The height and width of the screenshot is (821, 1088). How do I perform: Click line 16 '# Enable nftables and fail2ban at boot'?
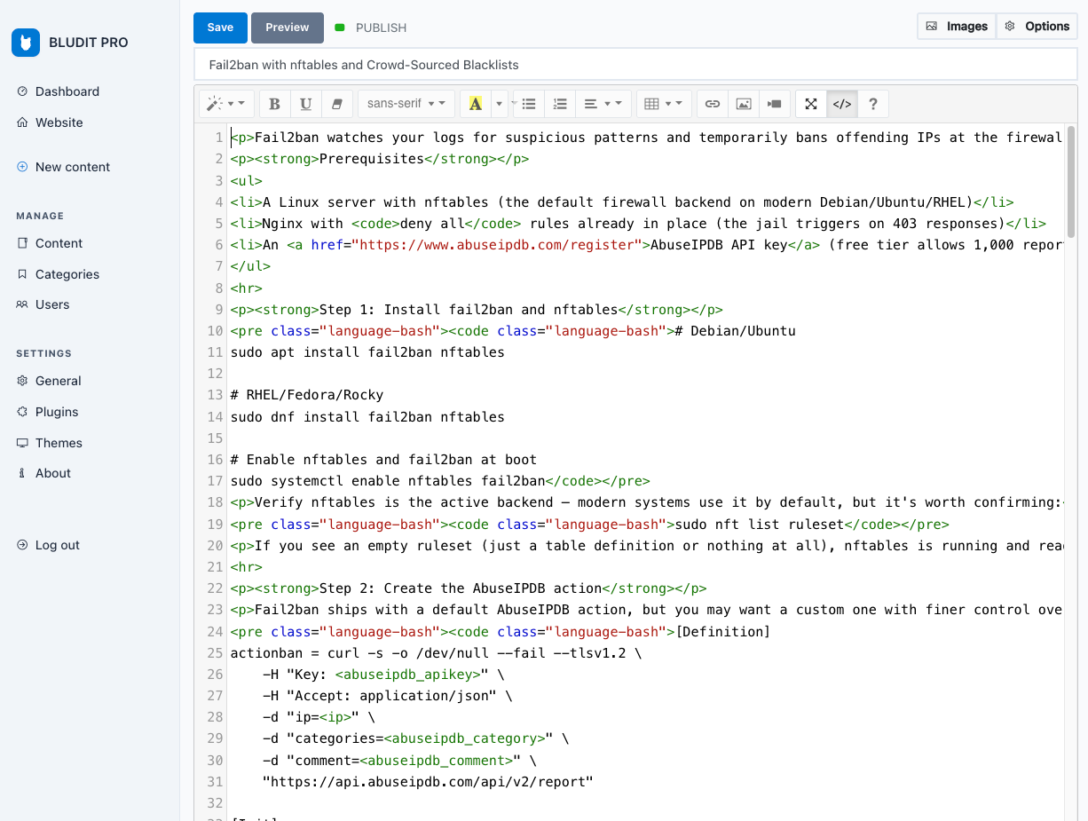[383, 460]
